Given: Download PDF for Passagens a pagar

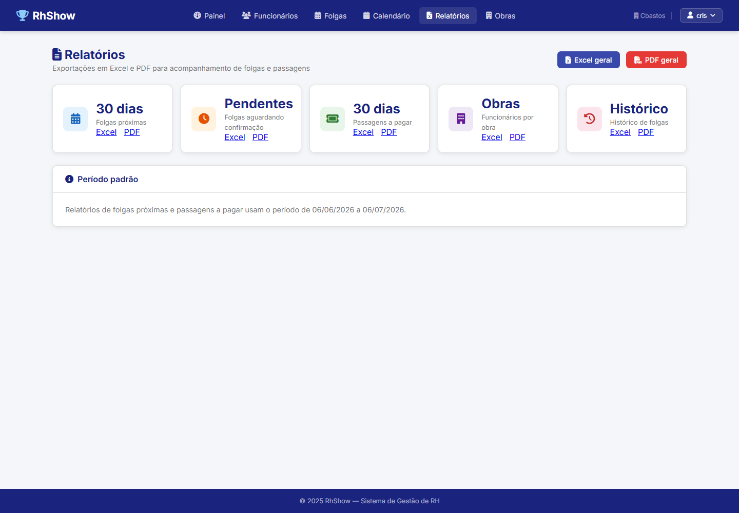Looking at the screenshot, I should pos(389,132).
